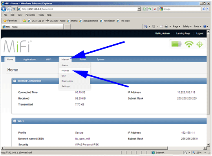Open the recent pages dropdown beside Forward
The height and width of the screenshot is (156, 212).
pyautogui.click(x=14, y=9)
